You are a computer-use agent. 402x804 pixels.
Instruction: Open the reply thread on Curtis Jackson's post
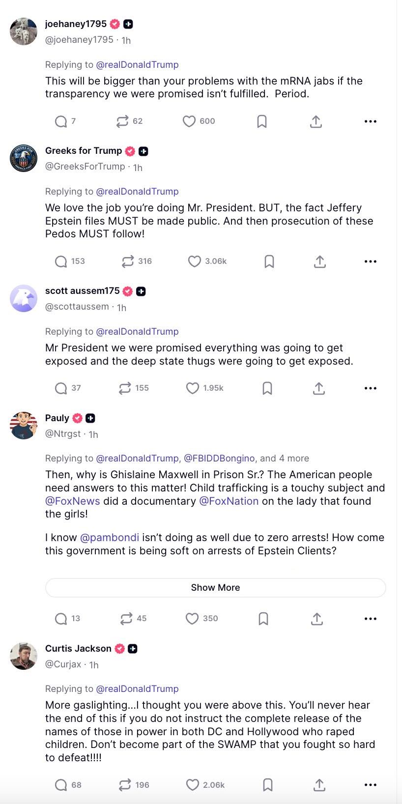pos(61,785)
